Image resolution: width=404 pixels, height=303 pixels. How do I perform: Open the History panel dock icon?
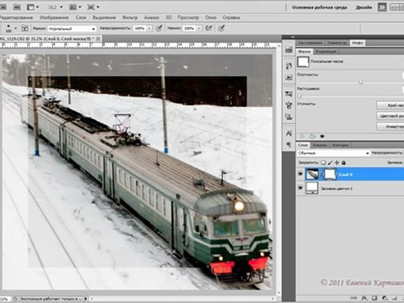coord(289,66)
